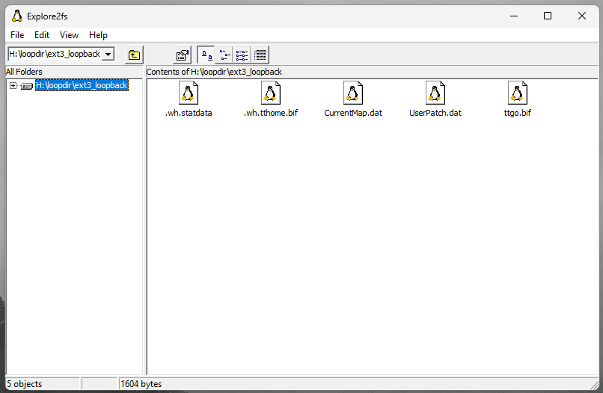This screenshot has height=393, width=603.
Task: Select the H:\loopdir\ext3_loopback tree item
Action: [82, 85]
